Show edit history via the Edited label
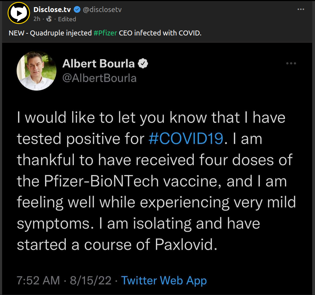The height and width of the screenshot is (295, 315). [x=67, y=19]
